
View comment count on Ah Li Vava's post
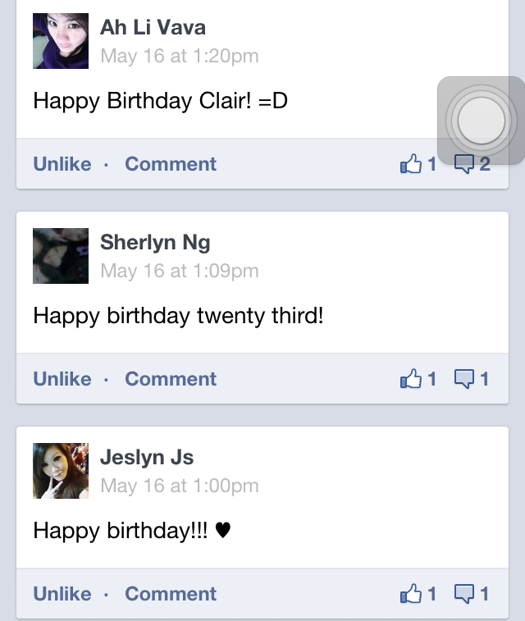[472, 164]
